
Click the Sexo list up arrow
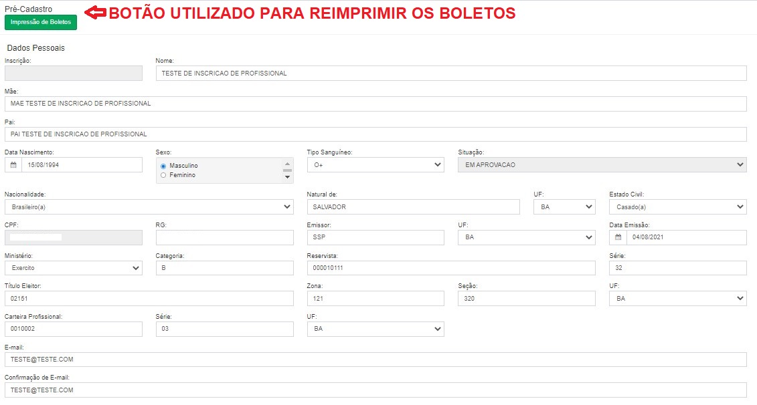(287, 164)
